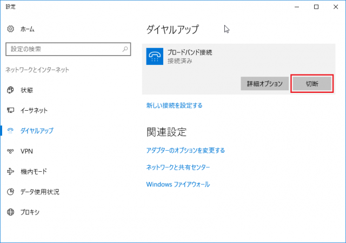Open the 状態 status page icon
Image resolution: width=346 pixels, height=243 pixels.
click(10, 90)
